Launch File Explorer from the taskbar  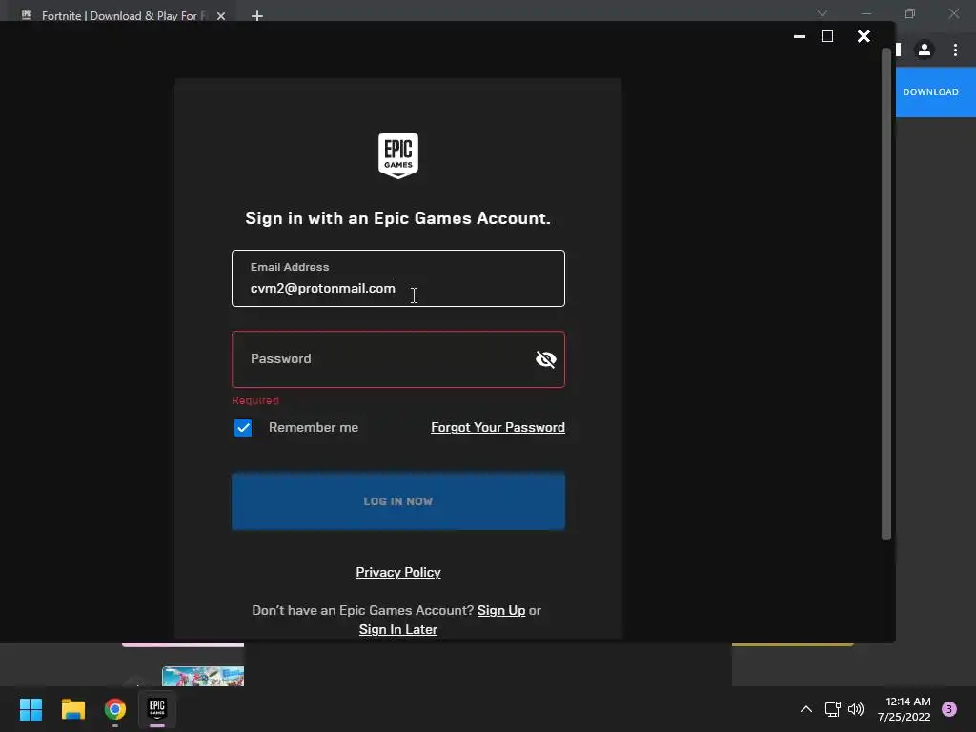coord(72,709)
